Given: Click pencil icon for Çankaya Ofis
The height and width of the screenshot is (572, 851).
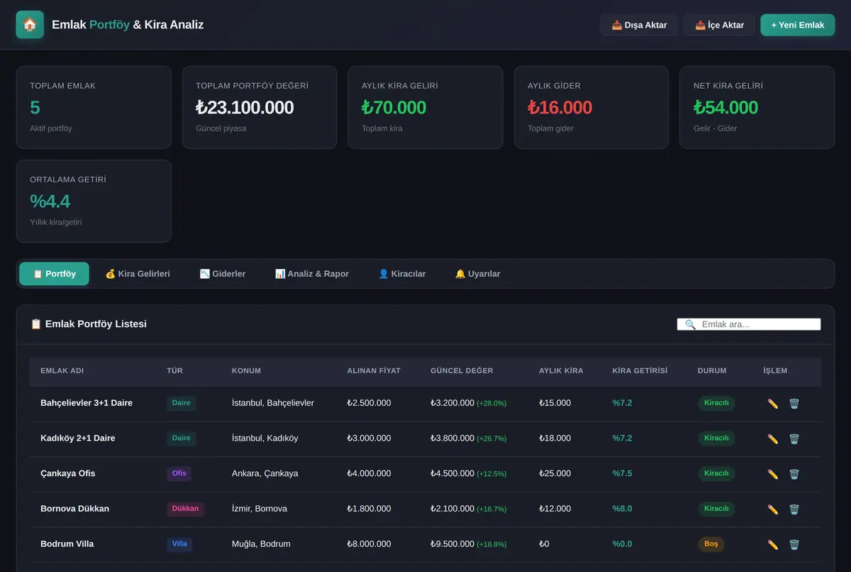Looking at the screenshot, I should [773, 473].
